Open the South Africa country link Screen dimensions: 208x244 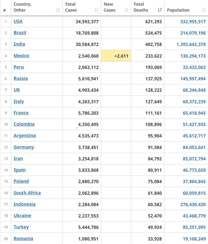[27, 193]
